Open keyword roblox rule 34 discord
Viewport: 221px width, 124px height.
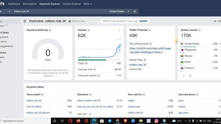tap(38, 113)
